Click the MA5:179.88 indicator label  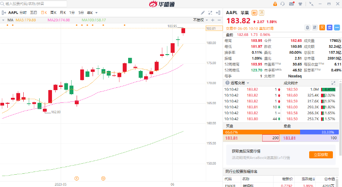point(26,20)
